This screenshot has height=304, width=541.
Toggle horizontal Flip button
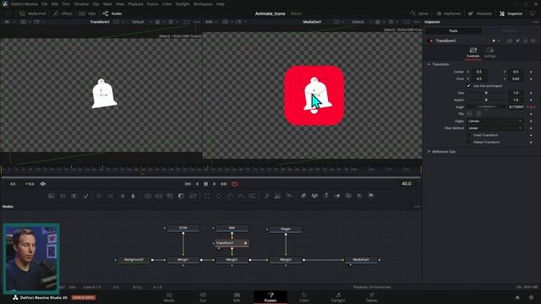click(x=470, y=114)
